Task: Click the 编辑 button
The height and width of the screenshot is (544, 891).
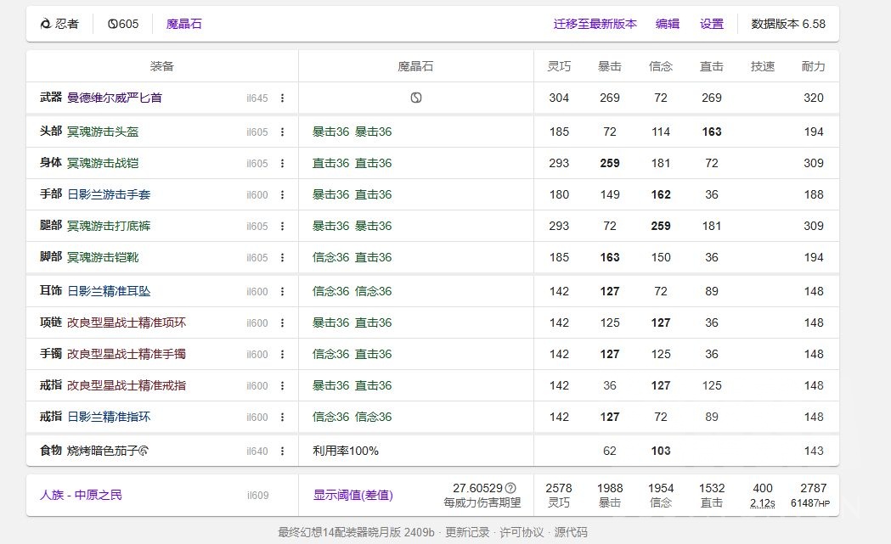Action: [x=668, y=24]
